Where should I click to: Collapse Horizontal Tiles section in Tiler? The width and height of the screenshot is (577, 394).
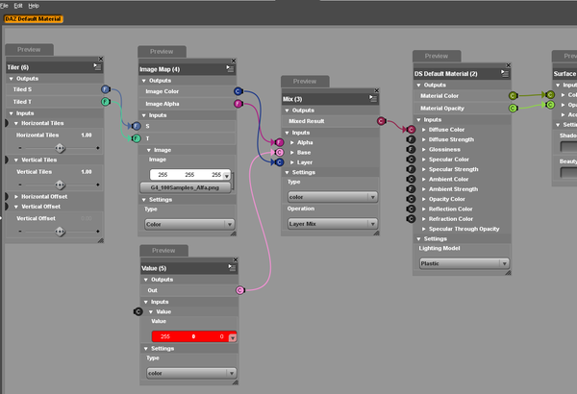pyautogui.click(x=16, y=123)
